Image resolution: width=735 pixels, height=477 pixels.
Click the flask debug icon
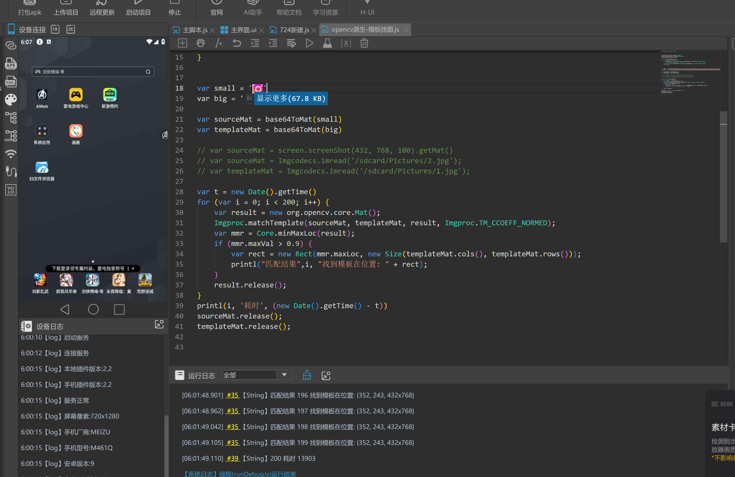[x=327, y=43]
